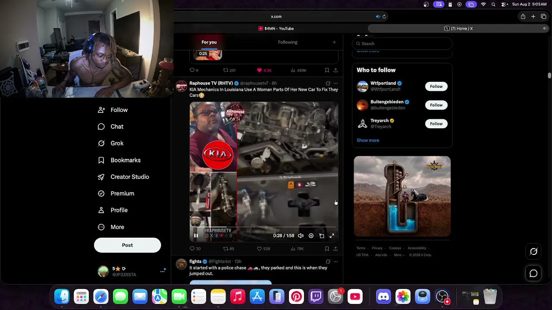
Task: Open a new Safari tab
Action: click(533, 17)
